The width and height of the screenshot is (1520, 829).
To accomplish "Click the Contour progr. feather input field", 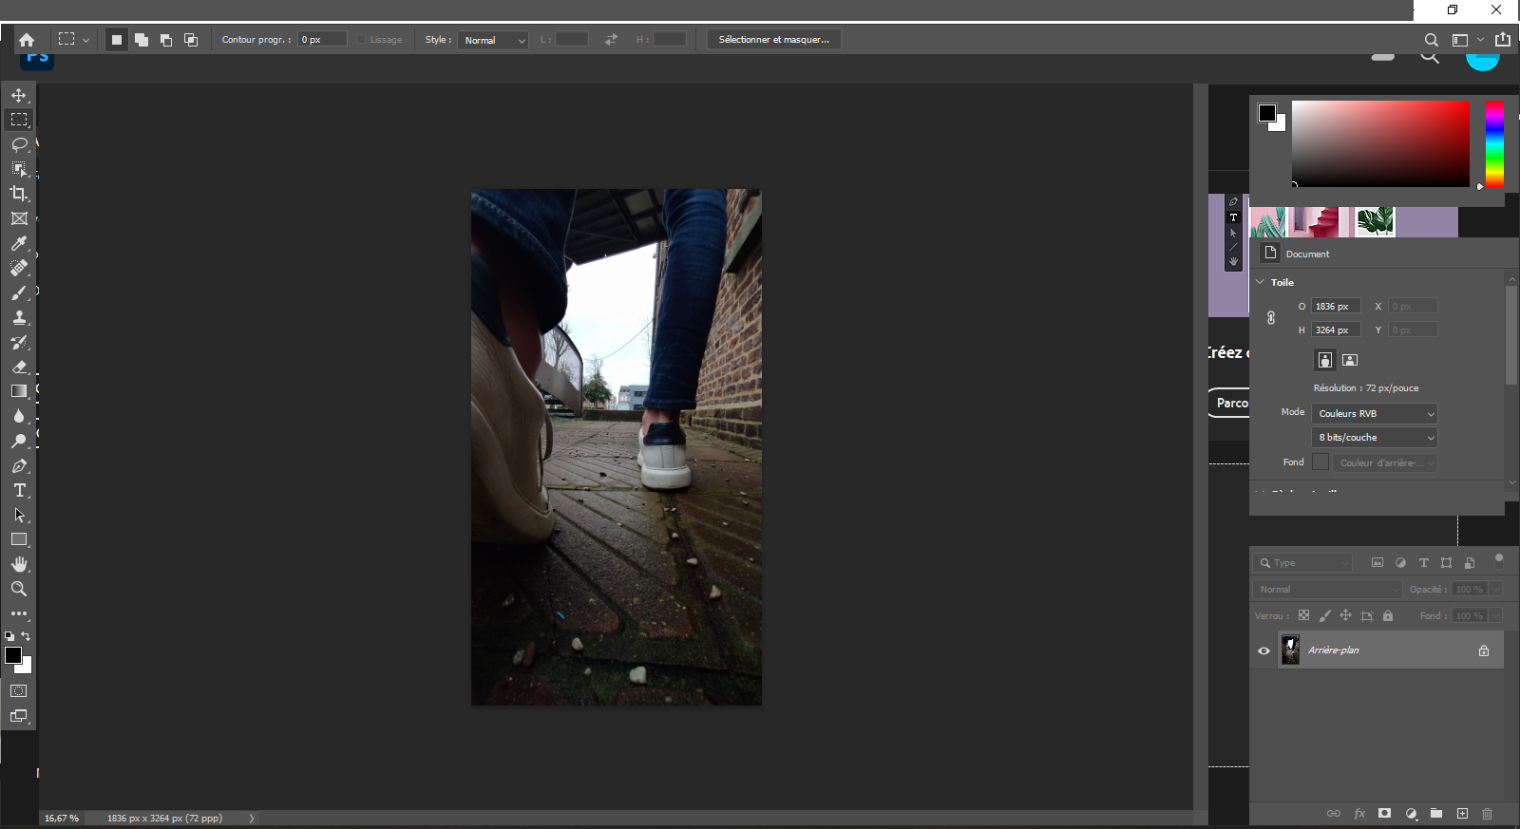I will coord(323,40).
